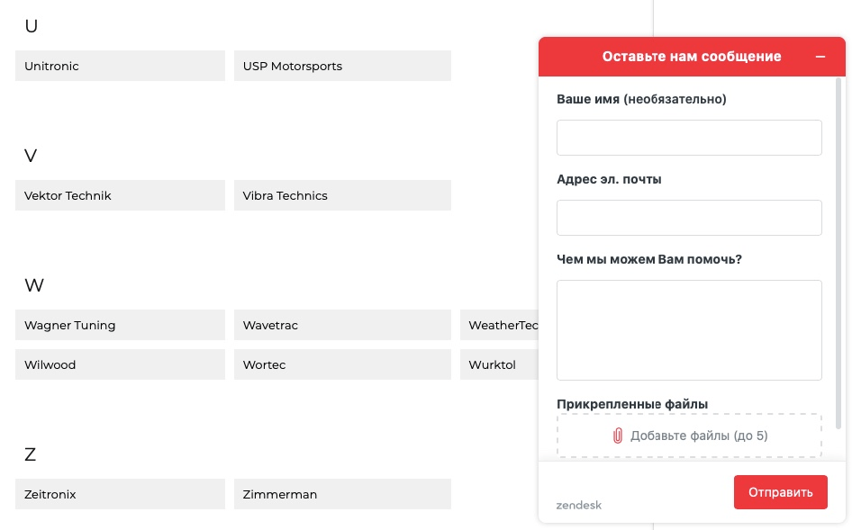Add files via Добавьте файлы dropzone
Screen dimensions: 852x530
coord(689,436)
